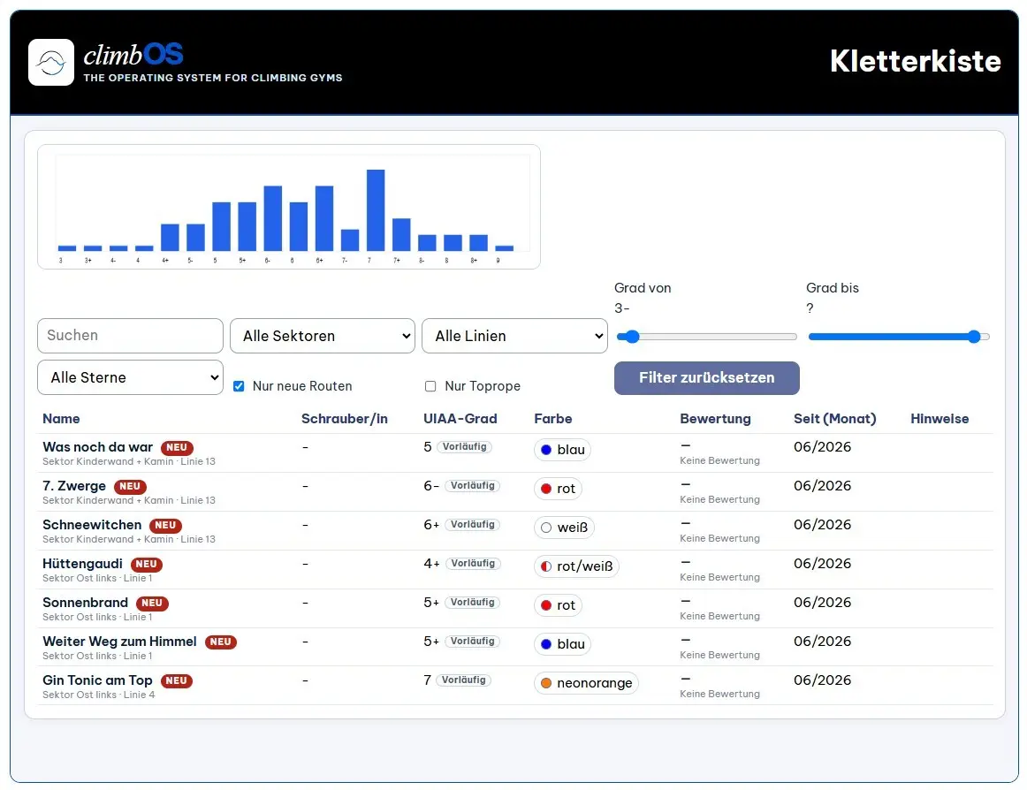Click the weiß color chip on Schneewitchen
This screenshot has width=1027, height=790.
[x=564, y=528]
